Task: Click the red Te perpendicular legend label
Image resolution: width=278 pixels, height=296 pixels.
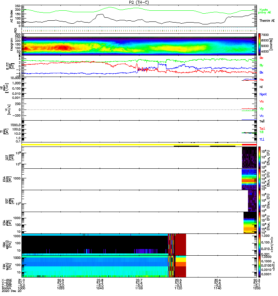Action: coord(262,128)
